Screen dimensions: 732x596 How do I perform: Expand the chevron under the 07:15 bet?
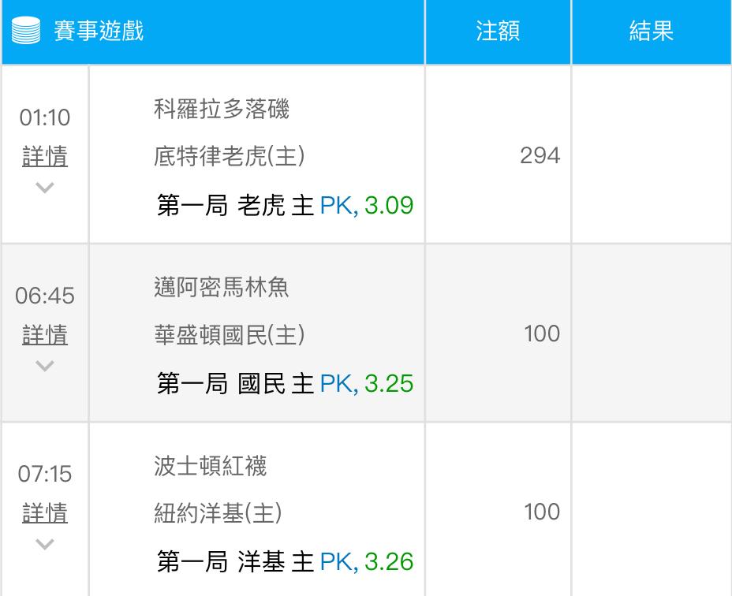[x=45, y=544]
